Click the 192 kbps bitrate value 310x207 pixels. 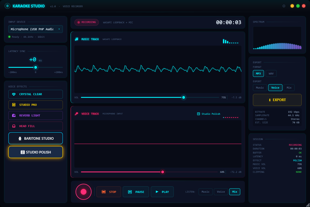tap(294, 112)
